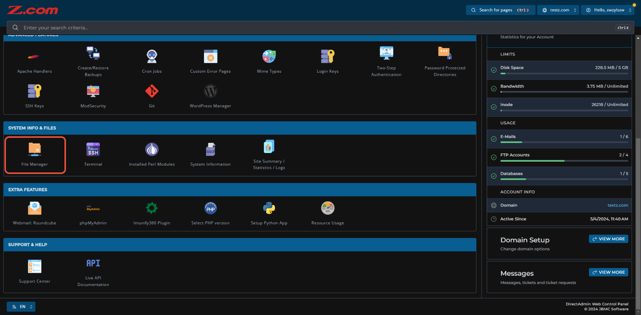Click the Z.com logo
The image size is (641, 315).
[33, 10]
